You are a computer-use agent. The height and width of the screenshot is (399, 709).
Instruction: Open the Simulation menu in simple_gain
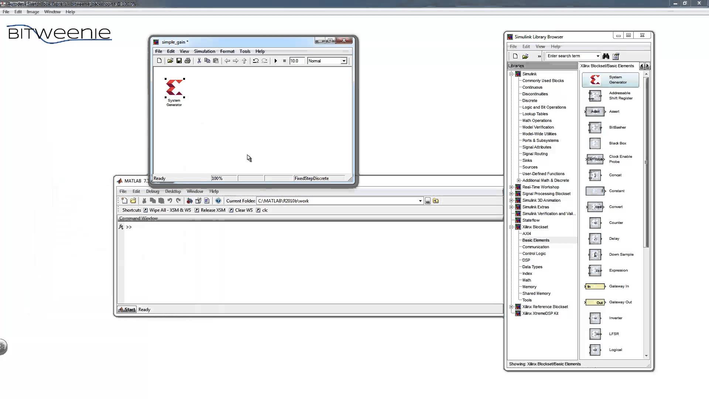204,51
